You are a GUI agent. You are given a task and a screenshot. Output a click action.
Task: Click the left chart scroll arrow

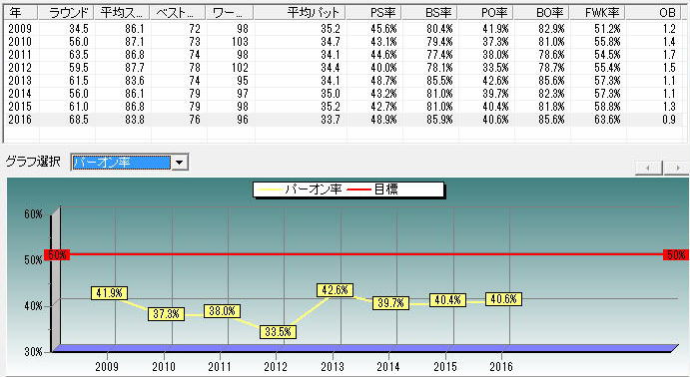649,168
